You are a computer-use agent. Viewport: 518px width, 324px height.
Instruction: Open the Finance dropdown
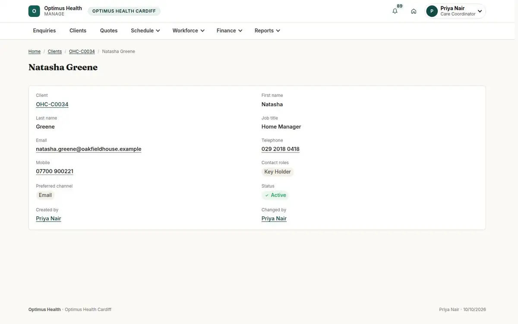pyautogui.click(x=230, y=31)
